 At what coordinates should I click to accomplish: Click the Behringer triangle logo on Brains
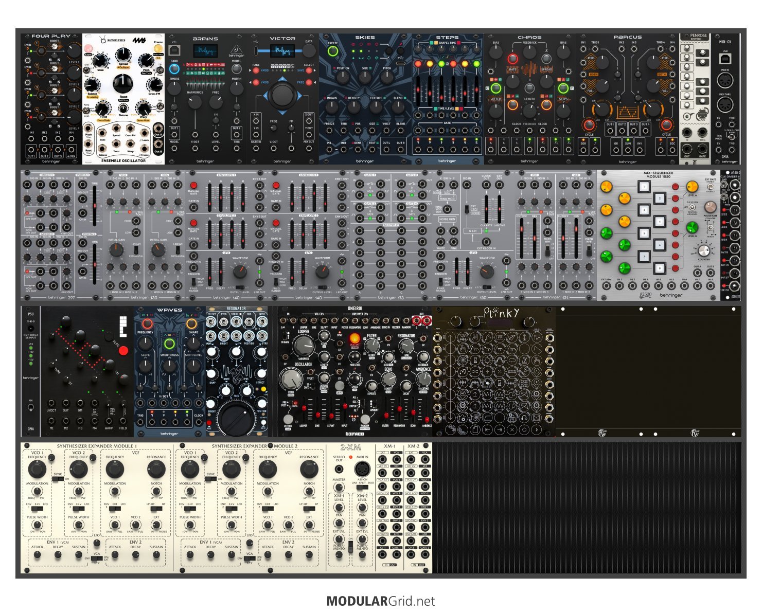coord(237,50)
